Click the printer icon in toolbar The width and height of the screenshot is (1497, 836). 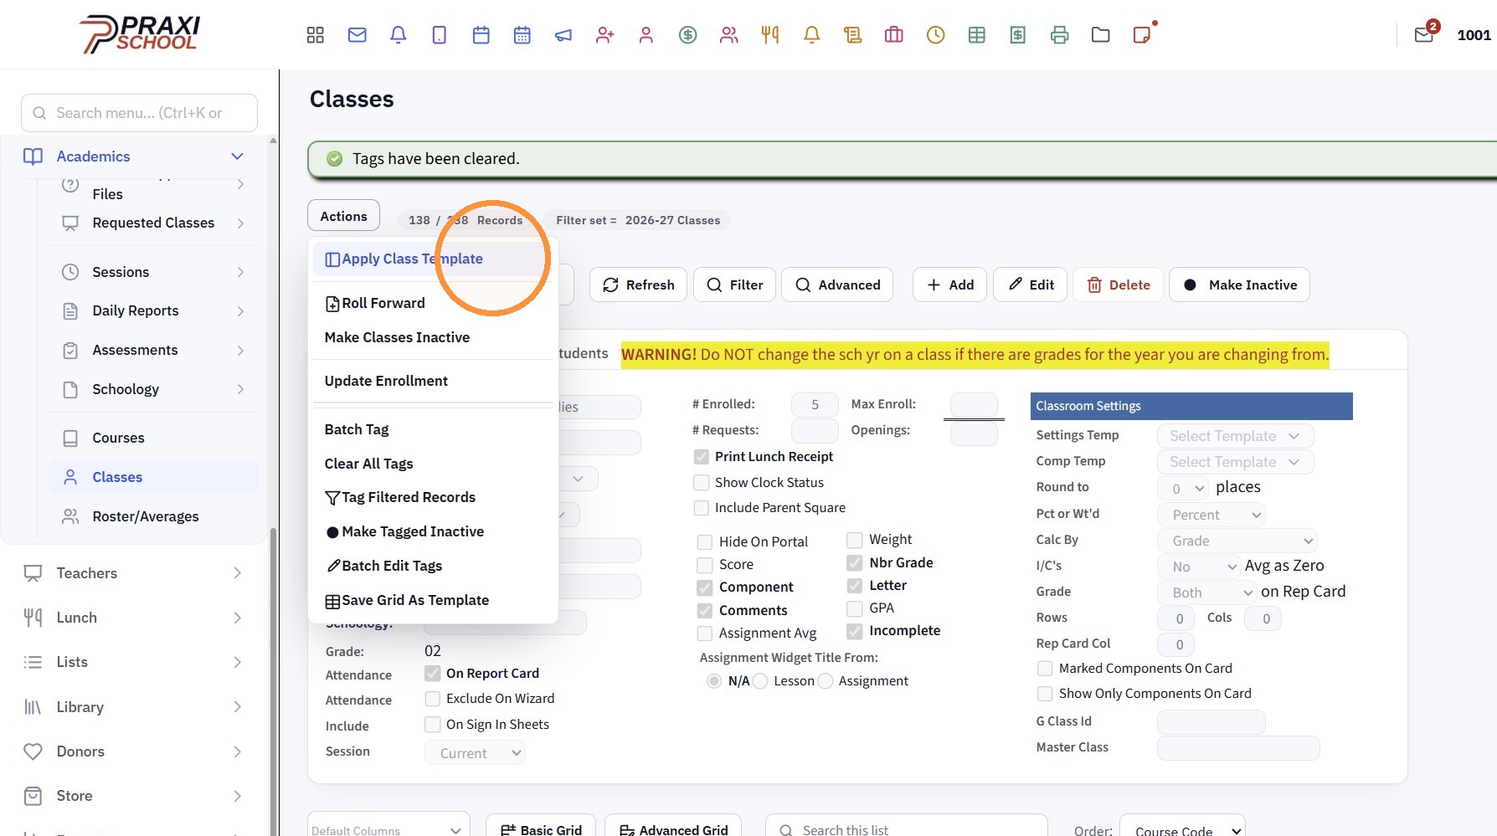[x=1060, y=35]
